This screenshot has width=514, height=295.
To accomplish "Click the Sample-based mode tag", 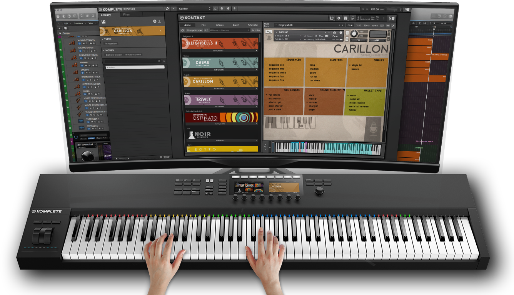I will click(x=113, y=55).
